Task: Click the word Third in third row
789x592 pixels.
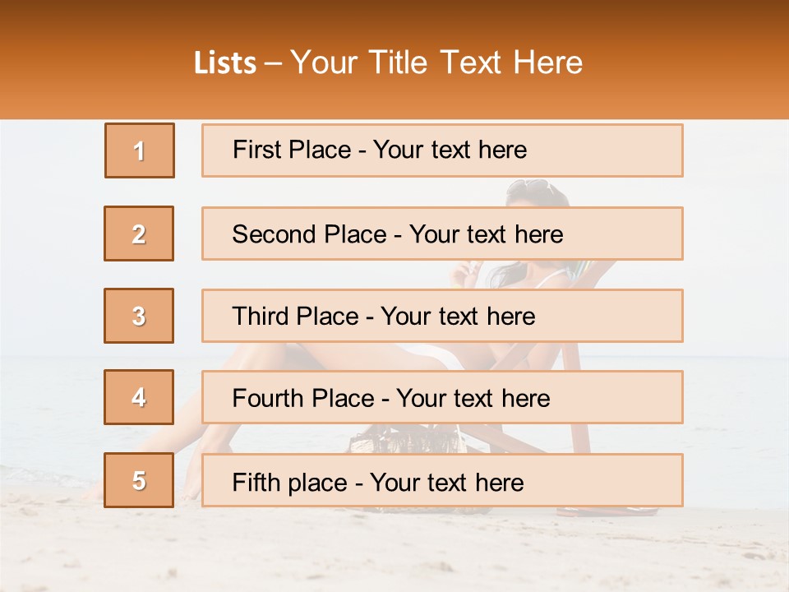Action: pyautogui.click(x=260, y=316)
